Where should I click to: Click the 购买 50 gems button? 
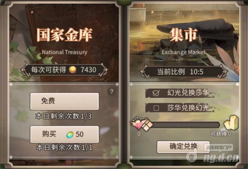[64, 134]
